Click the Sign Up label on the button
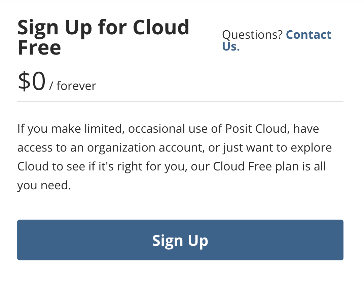364x289 pixels. pos(180,240)
